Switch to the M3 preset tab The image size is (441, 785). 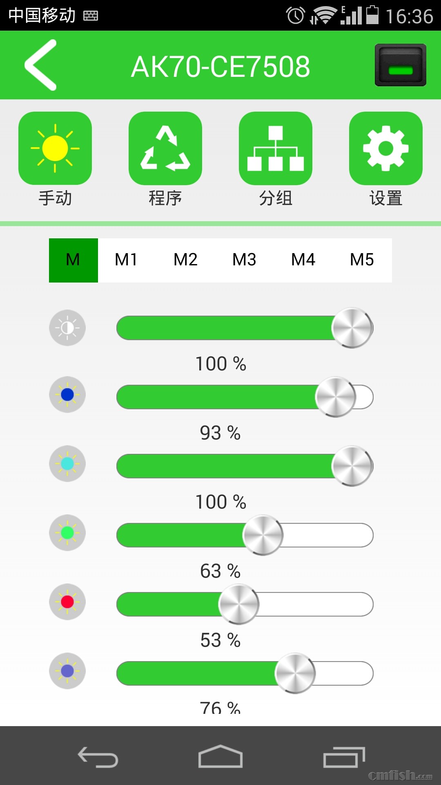pyautogui.click(x=244, y=260)
